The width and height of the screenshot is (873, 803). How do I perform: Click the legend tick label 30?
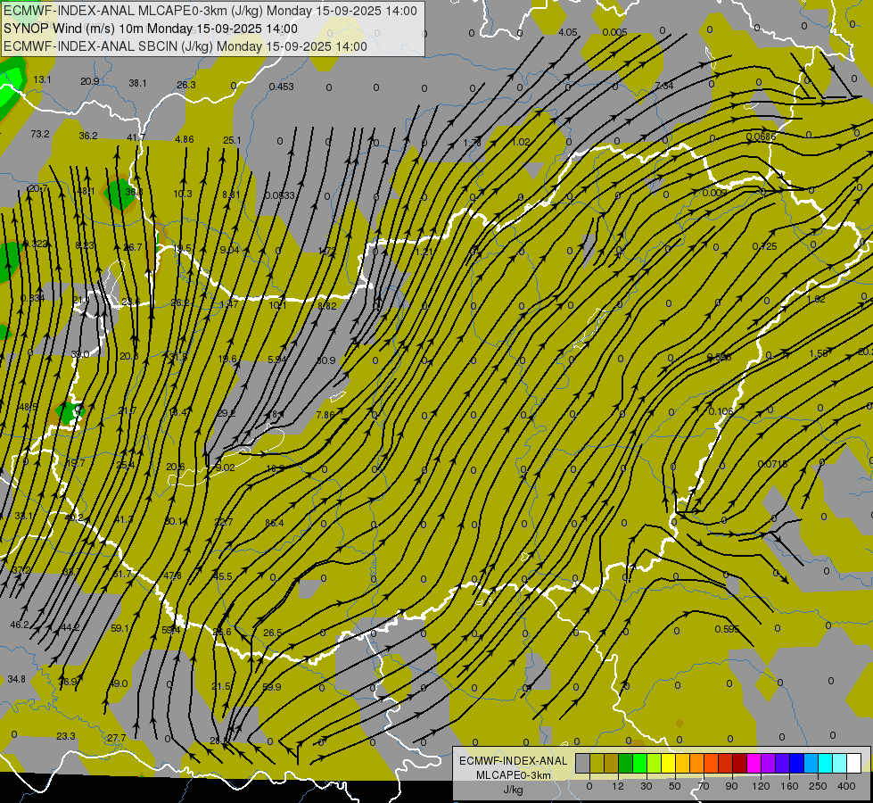pos(646,786)
